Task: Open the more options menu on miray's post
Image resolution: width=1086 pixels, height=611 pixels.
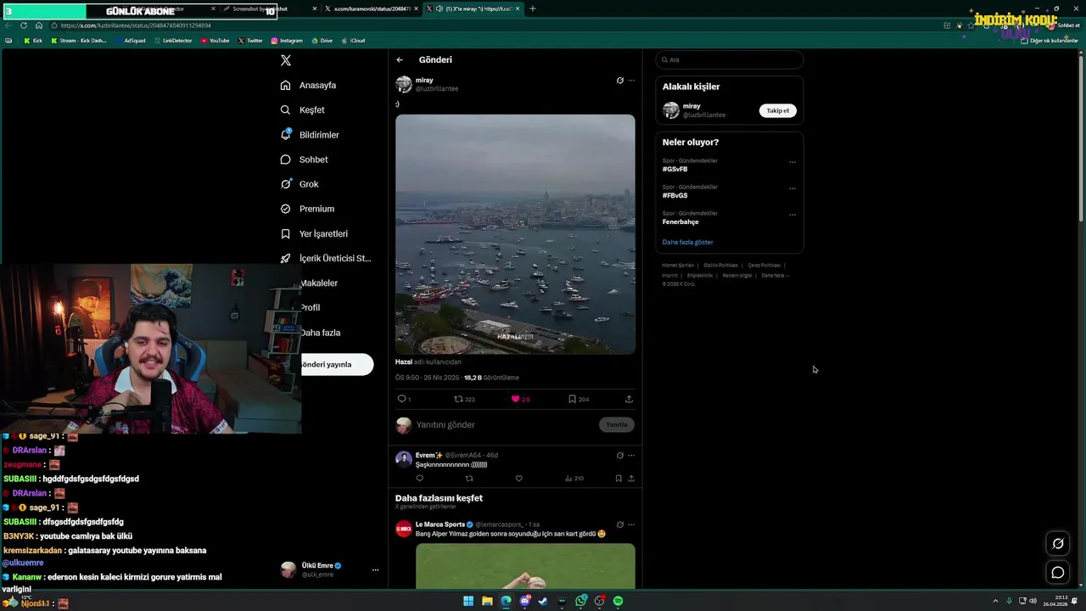Action: (631, 81)
